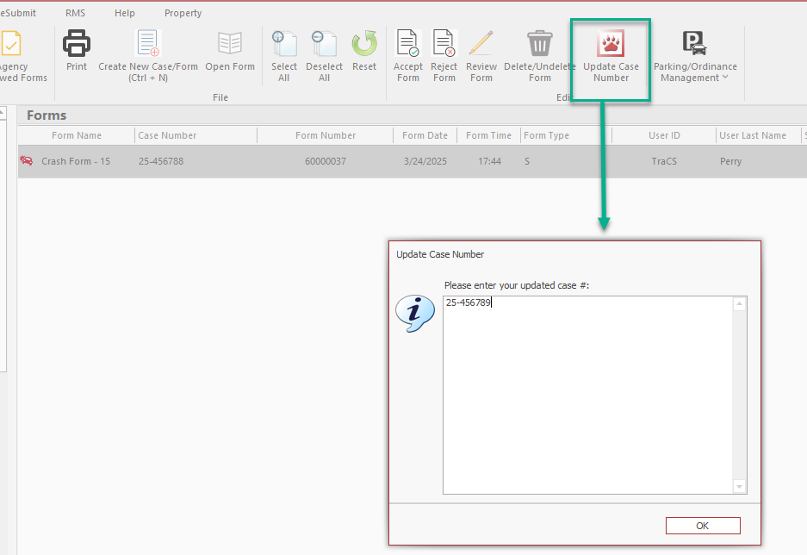Open the Help menu
The image size is (807, 555).
(x=125, y=13)
